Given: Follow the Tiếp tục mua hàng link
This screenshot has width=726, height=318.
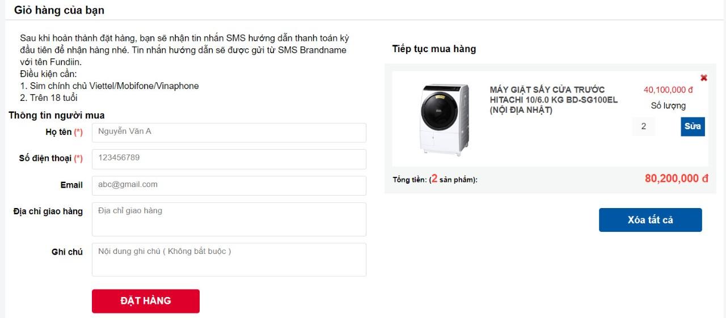Looking at the screenshot, I should tap(434, 49).
